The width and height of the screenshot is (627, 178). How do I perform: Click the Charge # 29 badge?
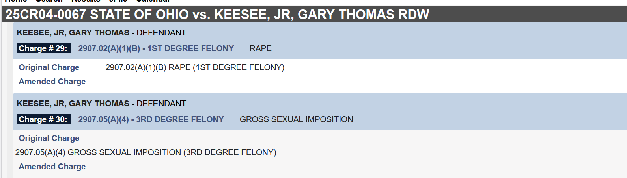(44, 48)
